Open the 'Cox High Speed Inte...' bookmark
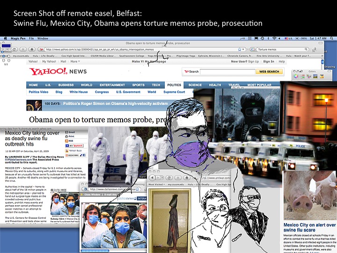Screen dimensions: 337x253 point(74,56)
